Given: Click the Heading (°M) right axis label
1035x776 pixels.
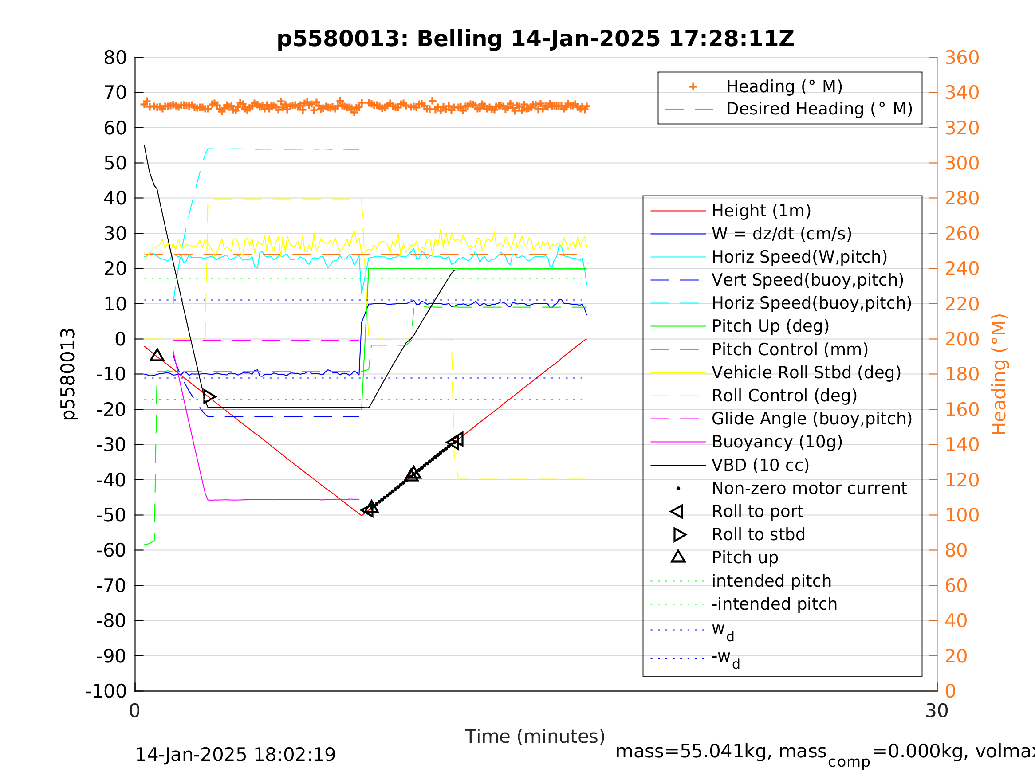Looking at the screenshot, I should tap(999, 374).
